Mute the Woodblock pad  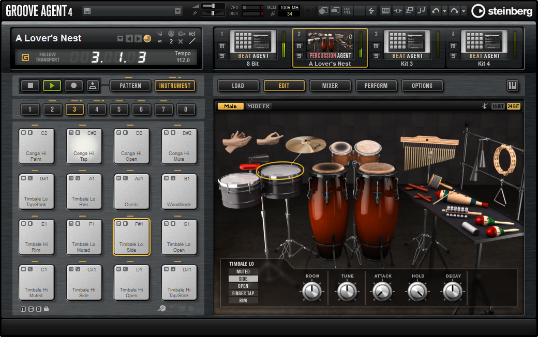tap(167, 178)
